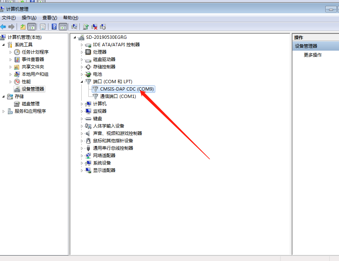This screenshot has height=261, width=339.
Task: Click the blue Help question mark icon
Action: 54,27
